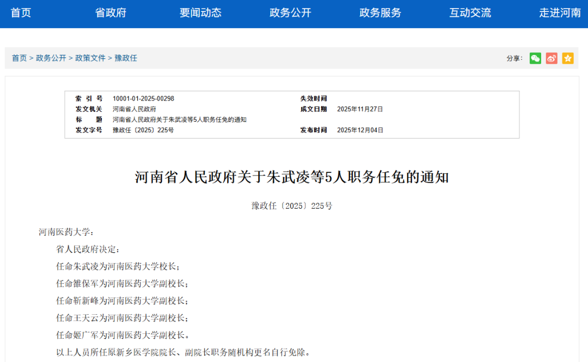
Task: Click 首页 in the breadcrumb trail
Action: coord(19,58)
